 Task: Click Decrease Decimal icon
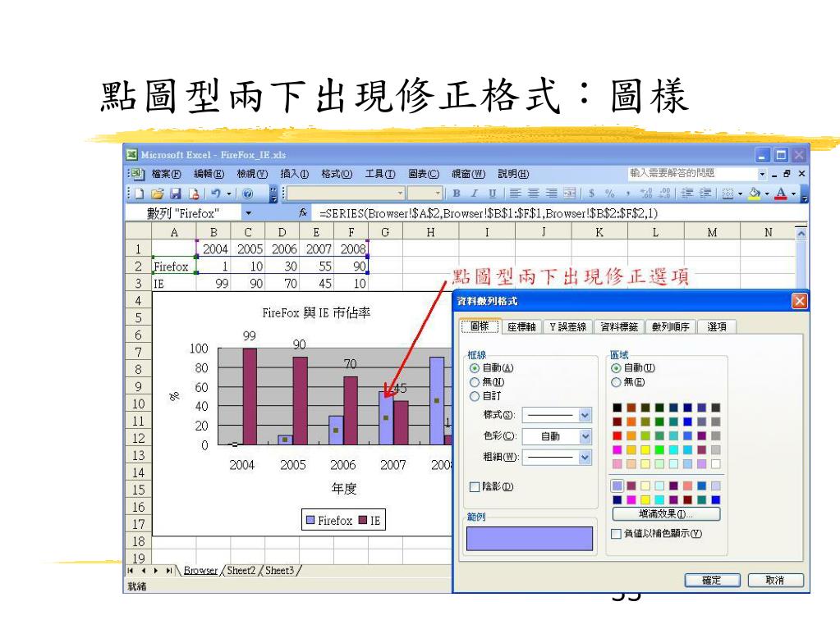click(x=665, y=194)
